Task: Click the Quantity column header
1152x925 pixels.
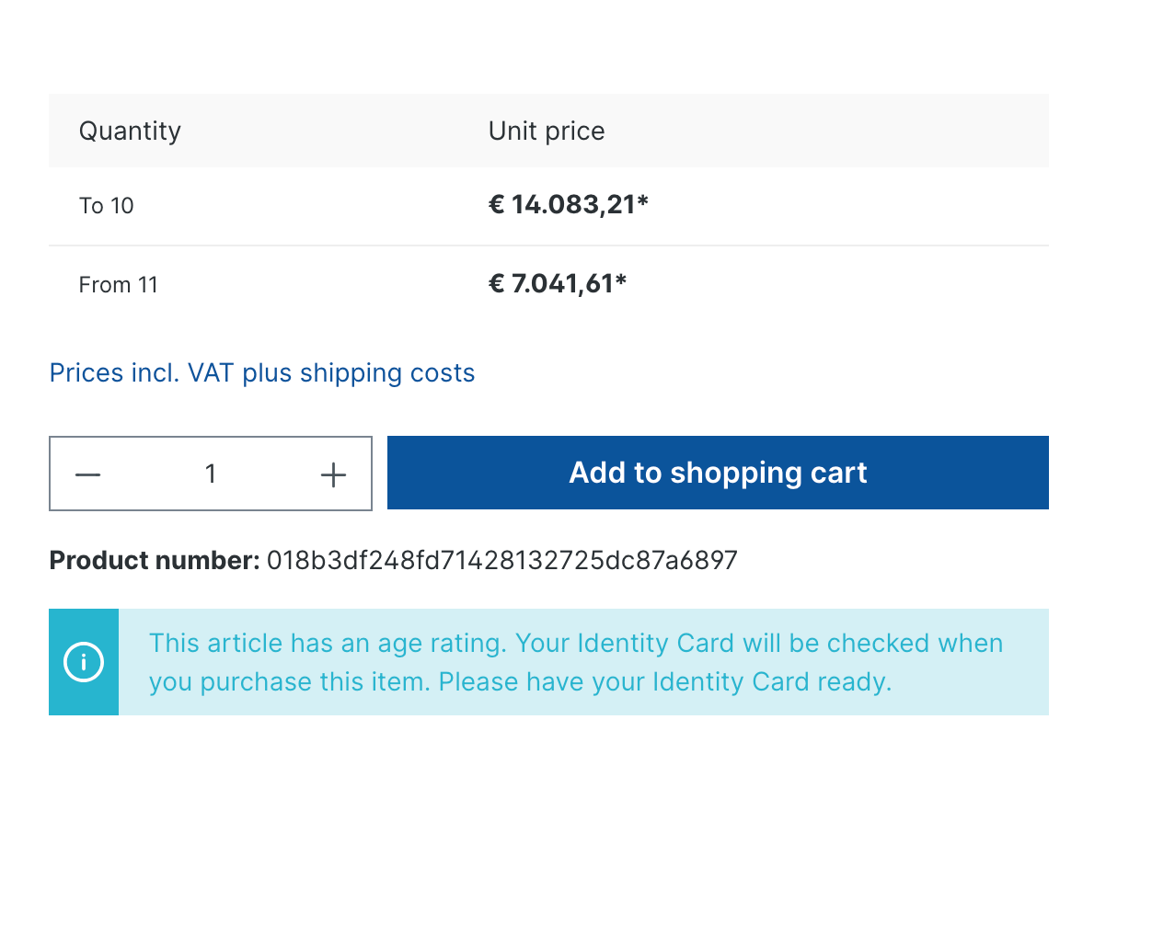Action: [130, 131]
